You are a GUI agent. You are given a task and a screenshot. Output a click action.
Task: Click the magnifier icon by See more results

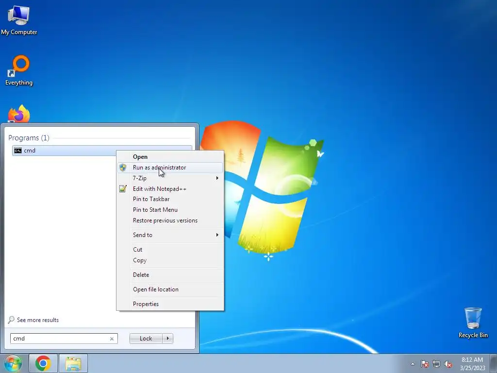[x=11, y=320]
